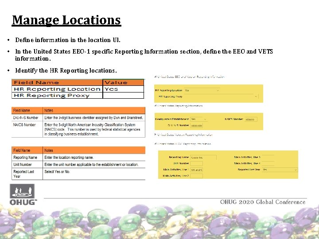Click 'Select Yes or No.' note cell
This screenshot has width=319, height=239.
pos(94,174)
